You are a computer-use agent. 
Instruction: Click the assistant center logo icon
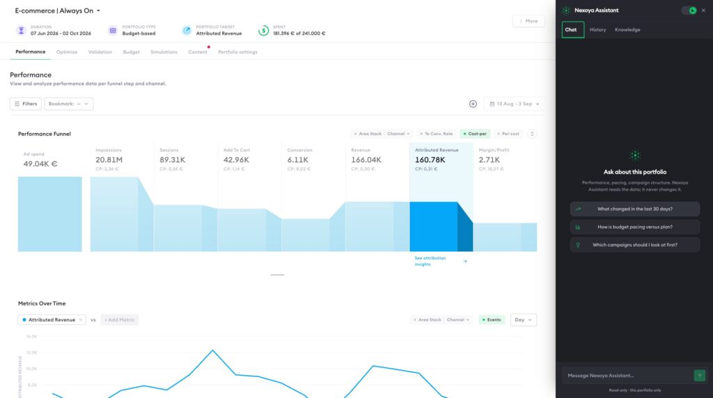pos(635,155)
